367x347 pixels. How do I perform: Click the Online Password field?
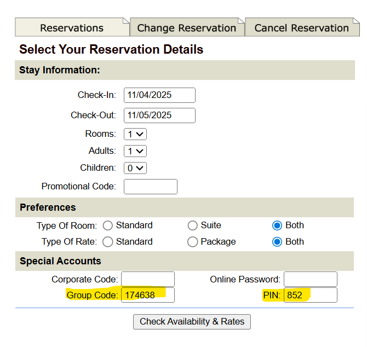(310, 279)
